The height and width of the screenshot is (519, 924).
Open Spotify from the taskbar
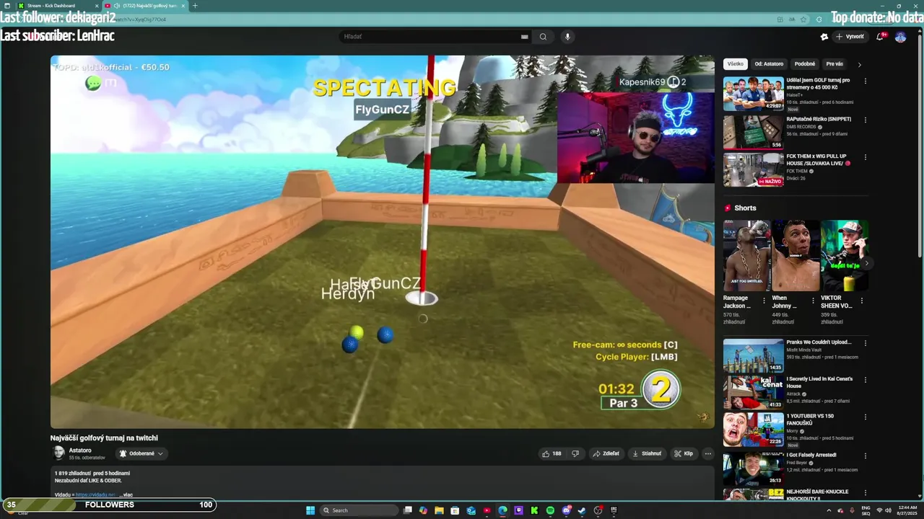(x=550, y=510)
